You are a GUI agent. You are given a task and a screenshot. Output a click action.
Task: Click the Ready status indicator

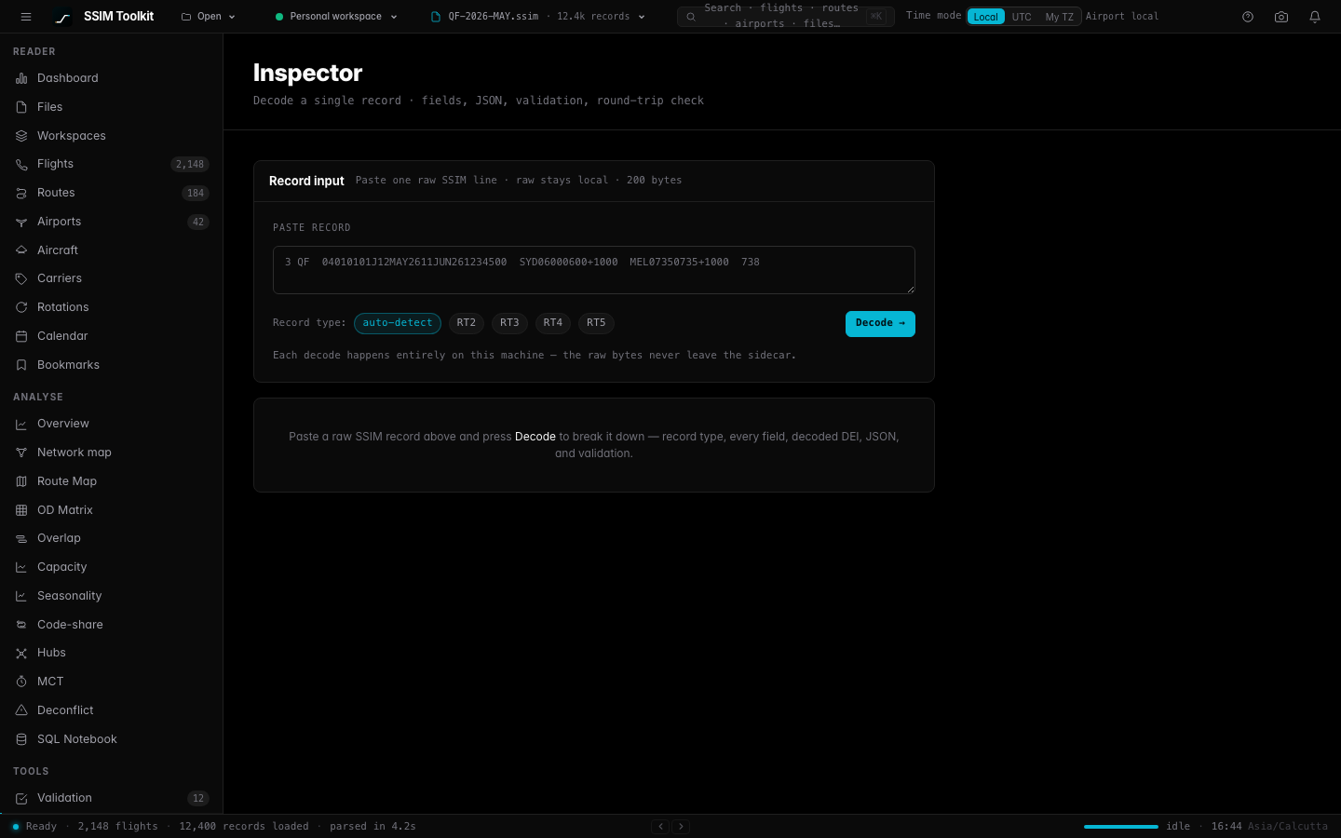34,827
